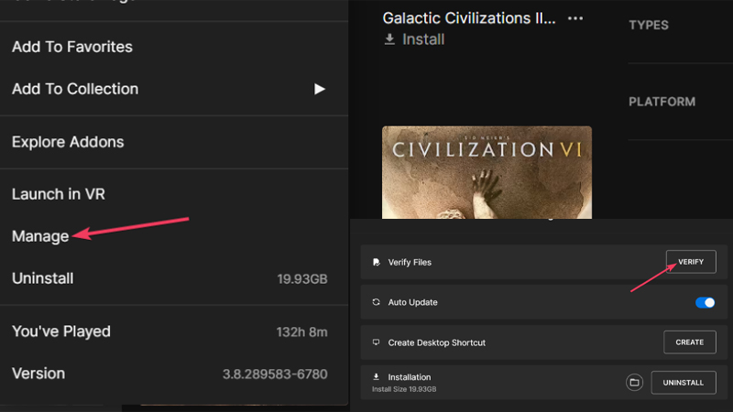Select Manage from the context menu
The image size is (733, 412).
click(40, 236)
